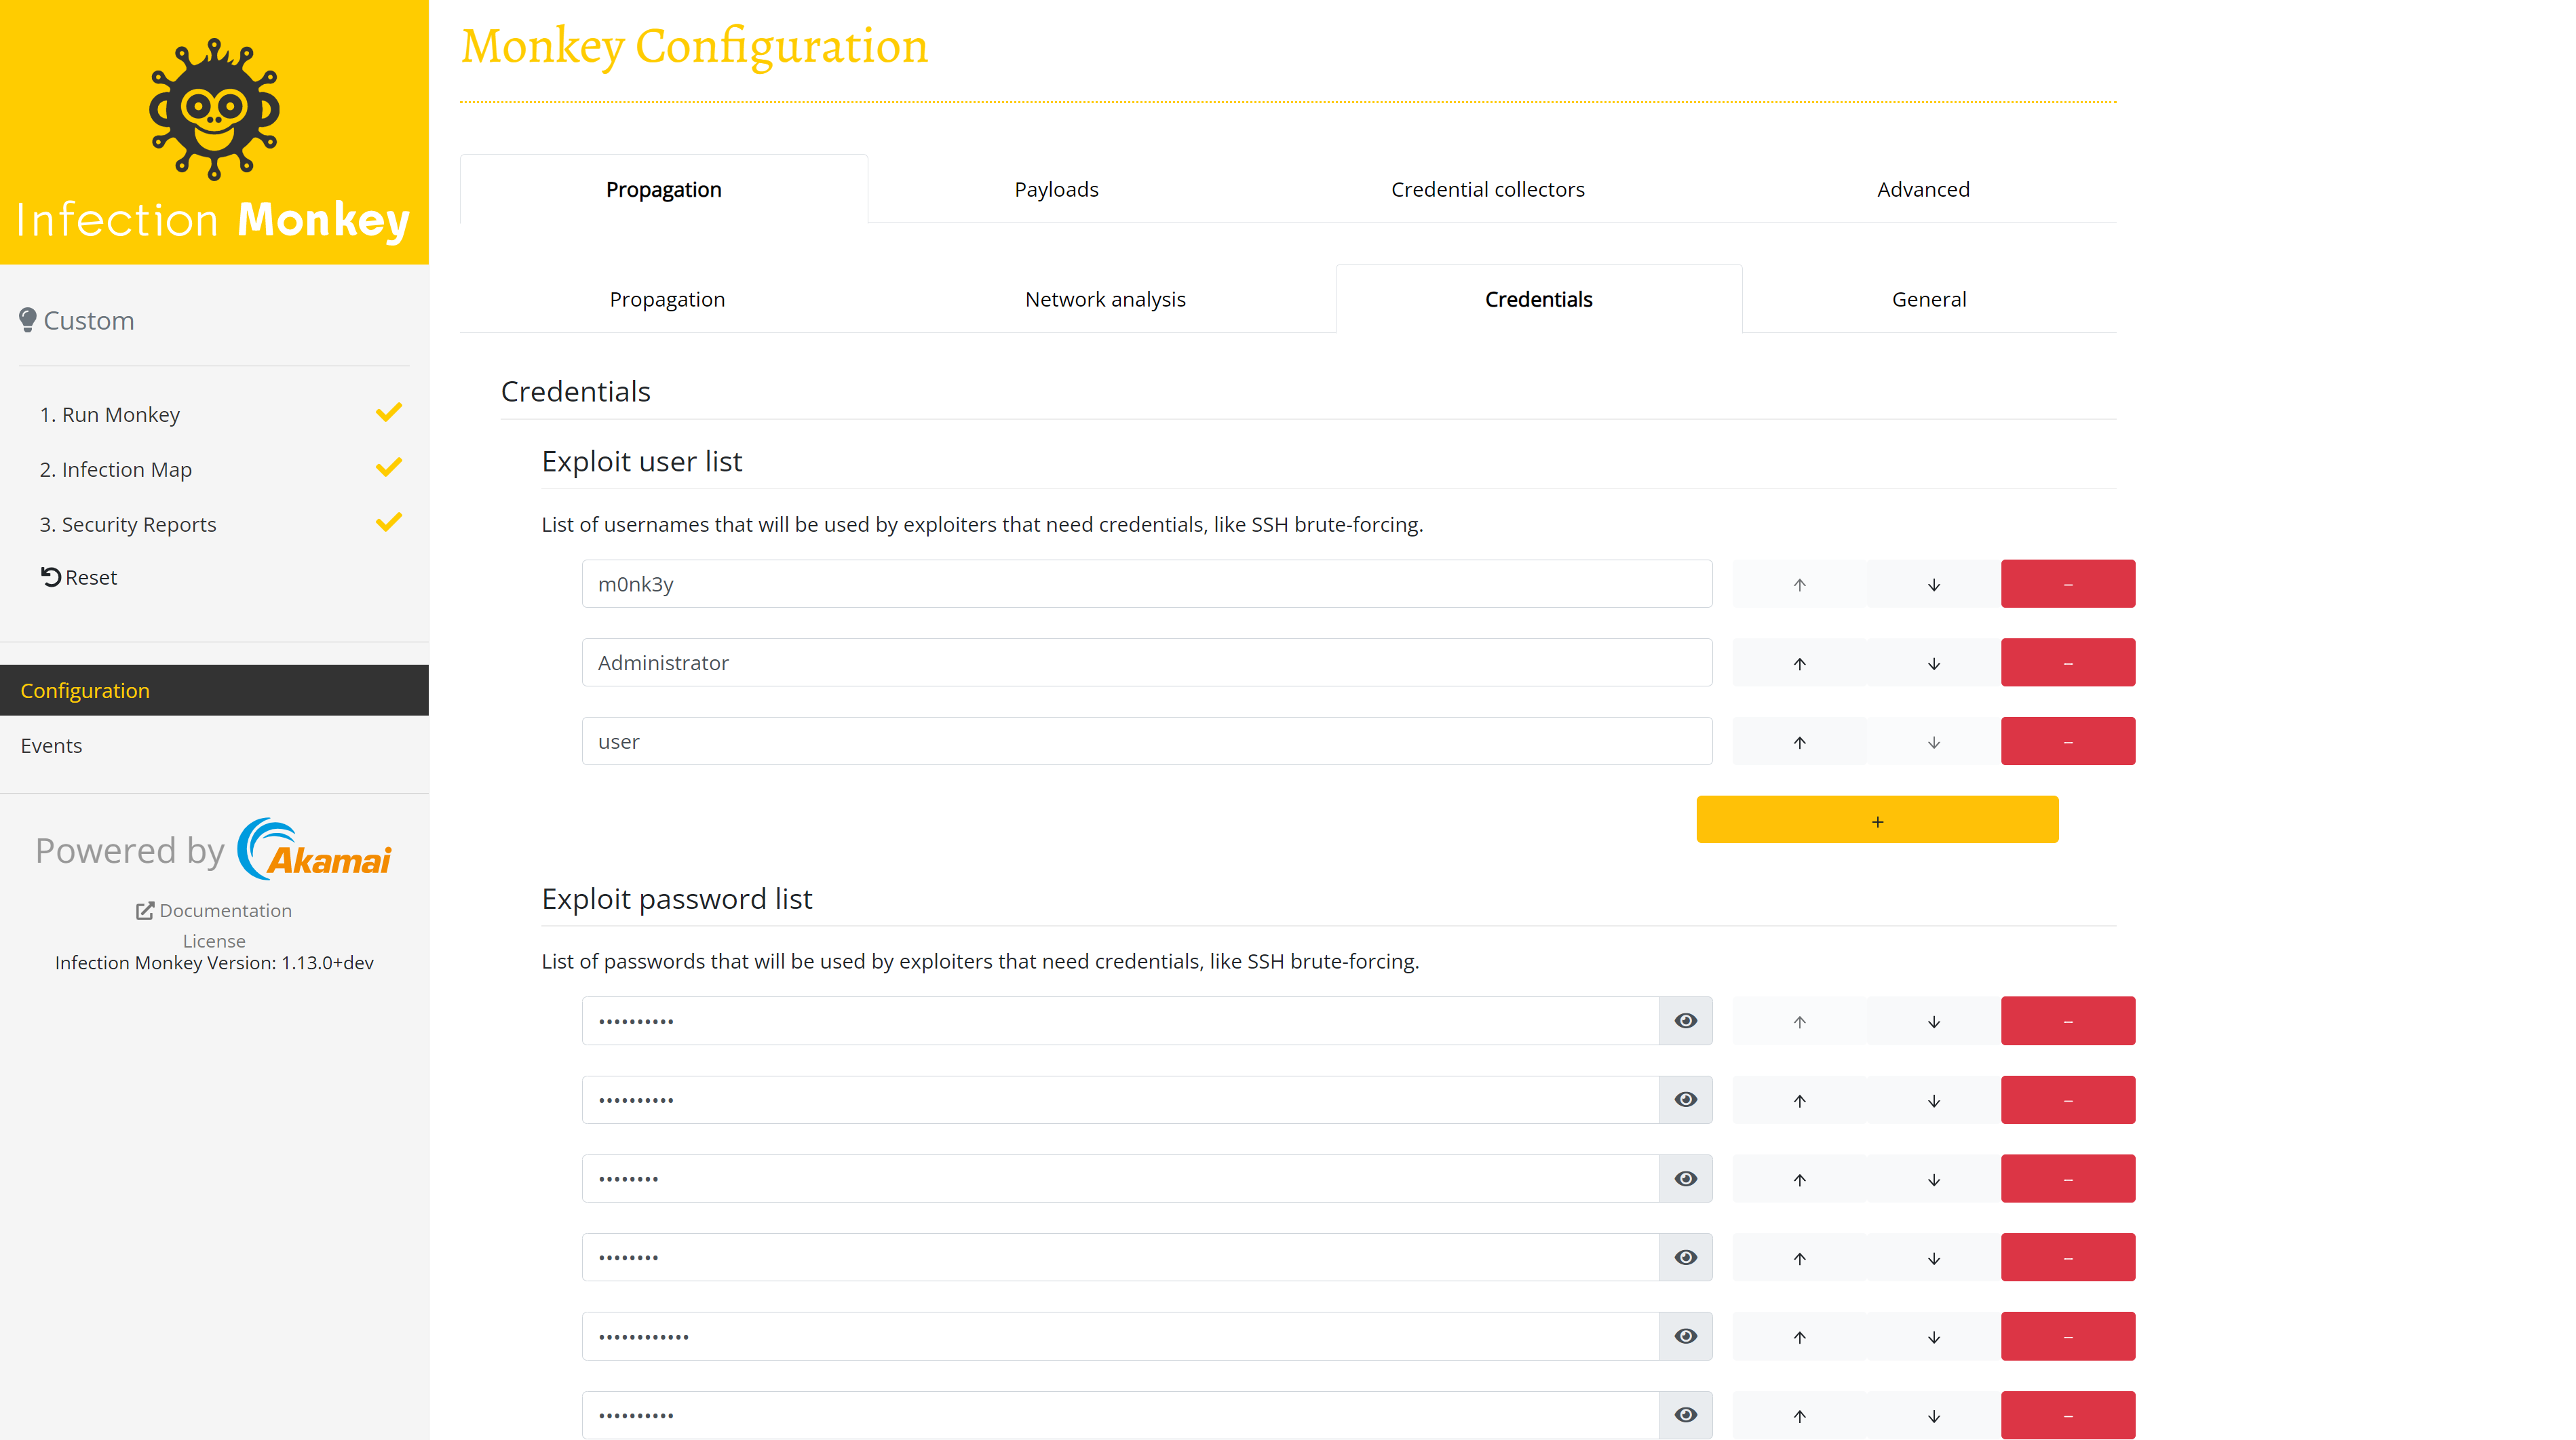Click the Reset icon in sidebar

point(51,577)
